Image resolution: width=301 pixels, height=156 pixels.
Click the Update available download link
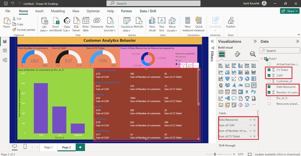coord(277,154)
